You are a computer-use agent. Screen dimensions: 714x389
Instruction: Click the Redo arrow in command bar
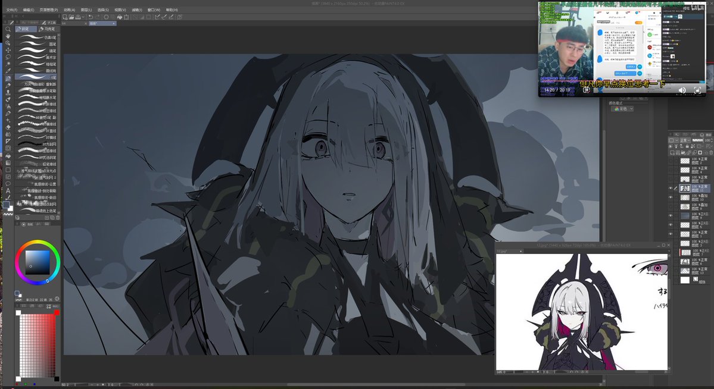point(98,17)
